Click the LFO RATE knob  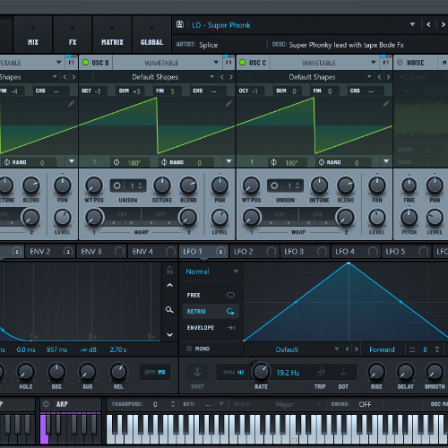(261, 372)
